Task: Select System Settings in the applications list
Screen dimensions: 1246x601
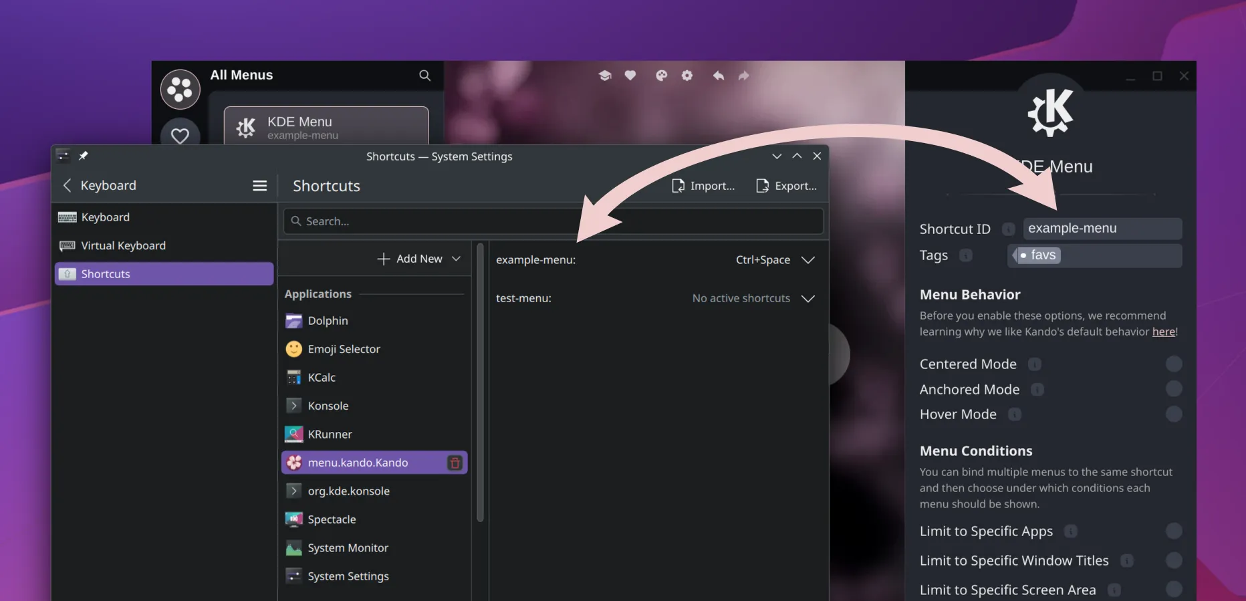Action: 374,576
